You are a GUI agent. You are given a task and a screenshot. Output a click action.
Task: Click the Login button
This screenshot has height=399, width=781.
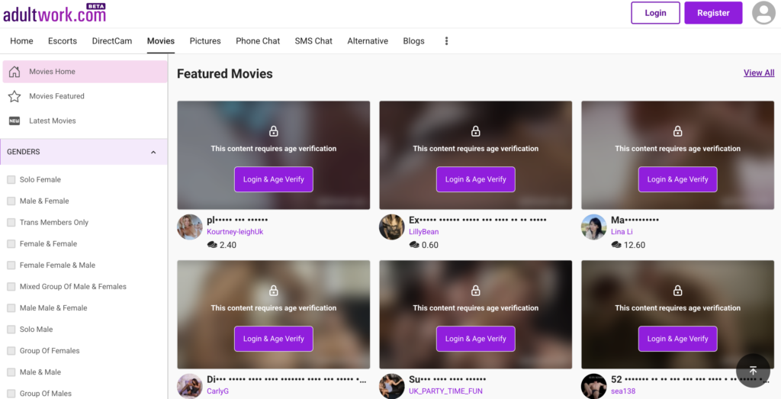pyautogui.click(x=655, y=13)
